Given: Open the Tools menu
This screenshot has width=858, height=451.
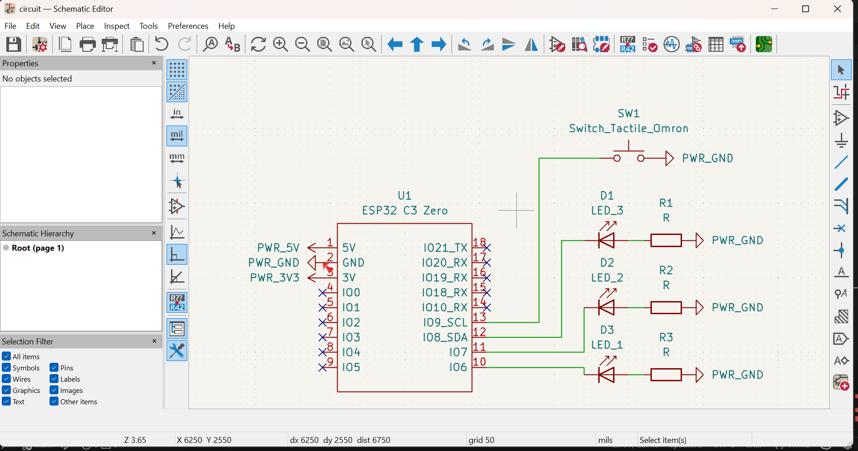Looking at the screenshot, I should coord(149,26).
